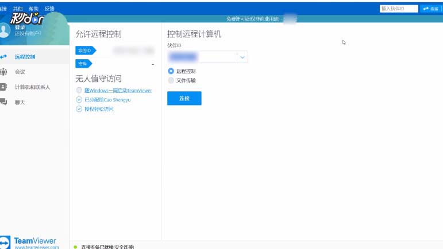443x249 pixels.
Task: Switch to the 会议 sidebar tab
Action: pos(34,72)
